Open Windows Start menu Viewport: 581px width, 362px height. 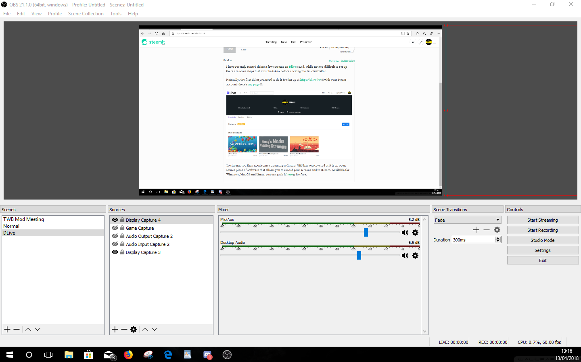tap(10, 355)
